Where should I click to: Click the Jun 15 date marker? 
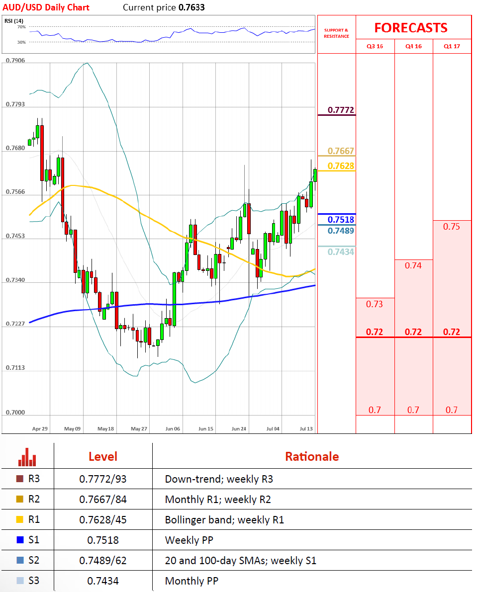point(205,428)
